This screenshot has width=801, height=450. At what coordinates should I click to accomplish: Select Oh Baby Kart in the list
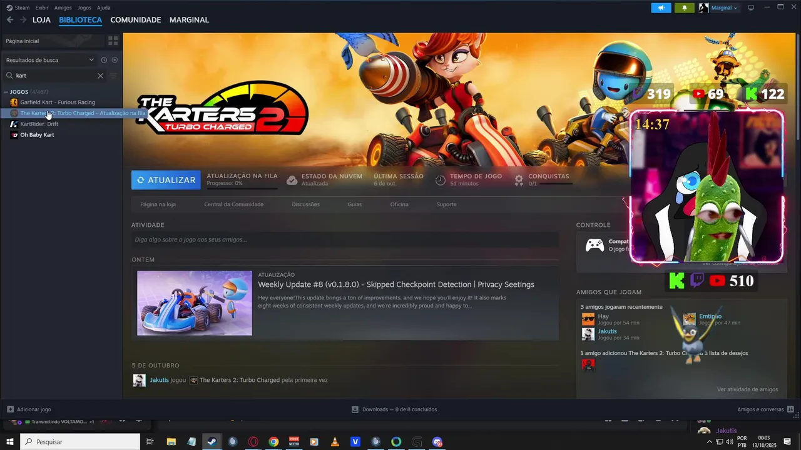point(37,135)
